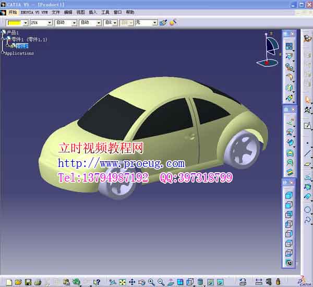Select the Rotate view icon

point(142,282)
